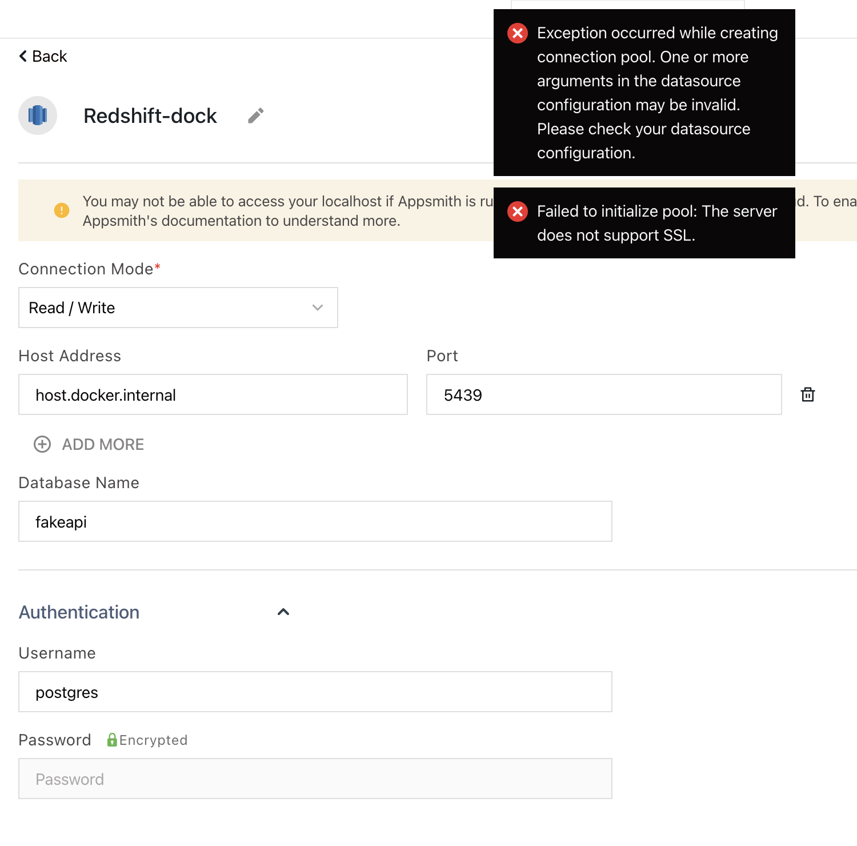Collapse the Authentication section chevron

point(283,612)
